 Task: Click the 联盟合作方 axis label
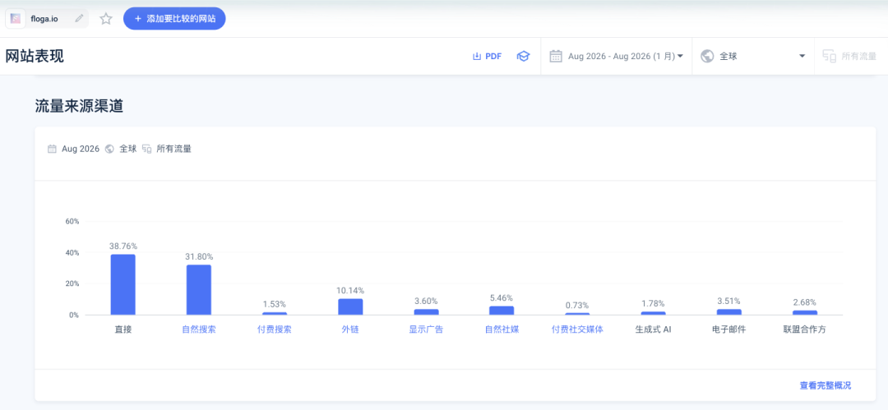pyautogui.click(x=805, y=329)
